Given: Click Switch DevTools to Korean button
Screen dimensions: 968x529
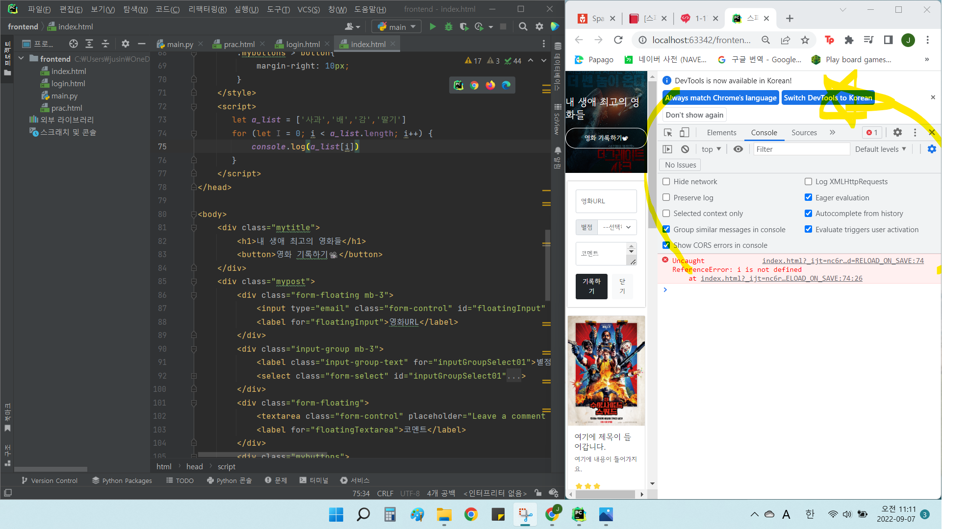Looking at the screenshot, I should pyautogui.click(x=828, y=97).
